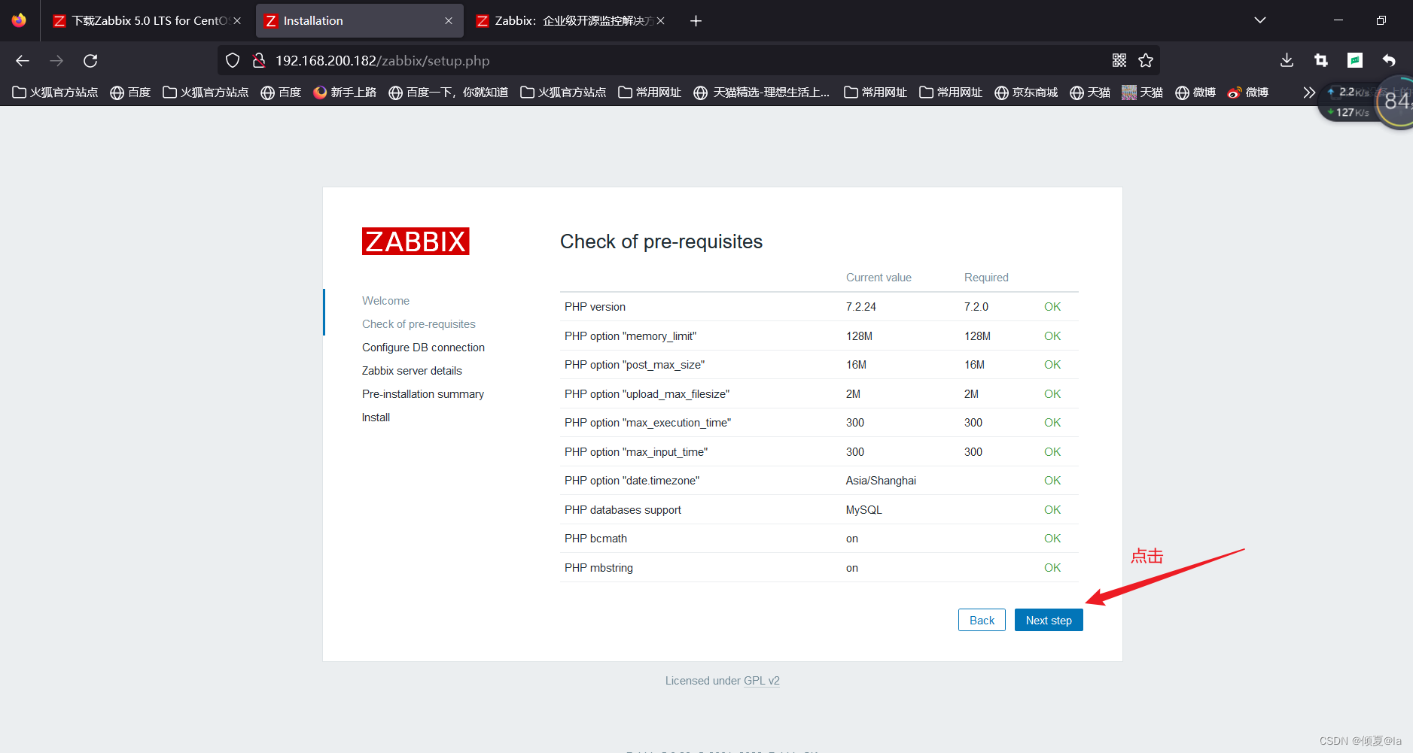The width and height of the screenshot is (1413, 753).
Task: Close the Installation tab
Action: tap(449, 21)
